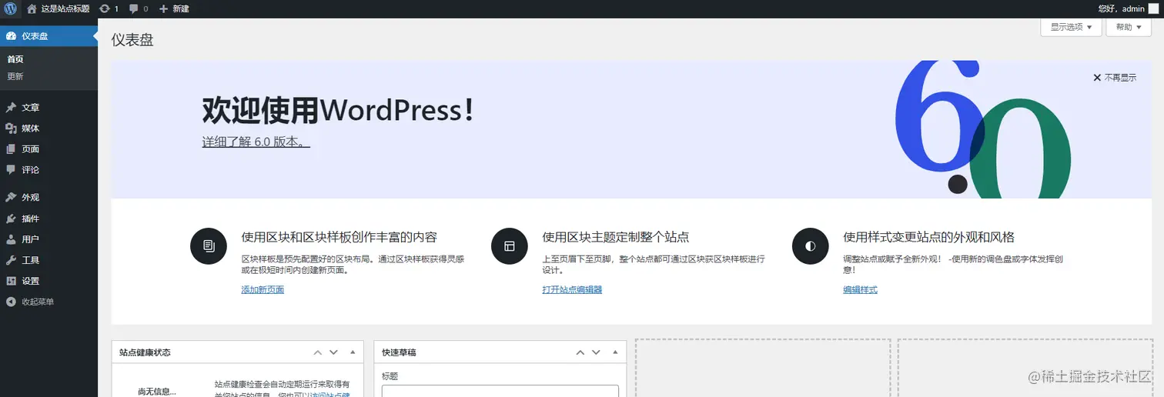Follow the 添加新页面 link
Image resolution: width=1164 pixels, height=397 pixels.
pos(263,290)
